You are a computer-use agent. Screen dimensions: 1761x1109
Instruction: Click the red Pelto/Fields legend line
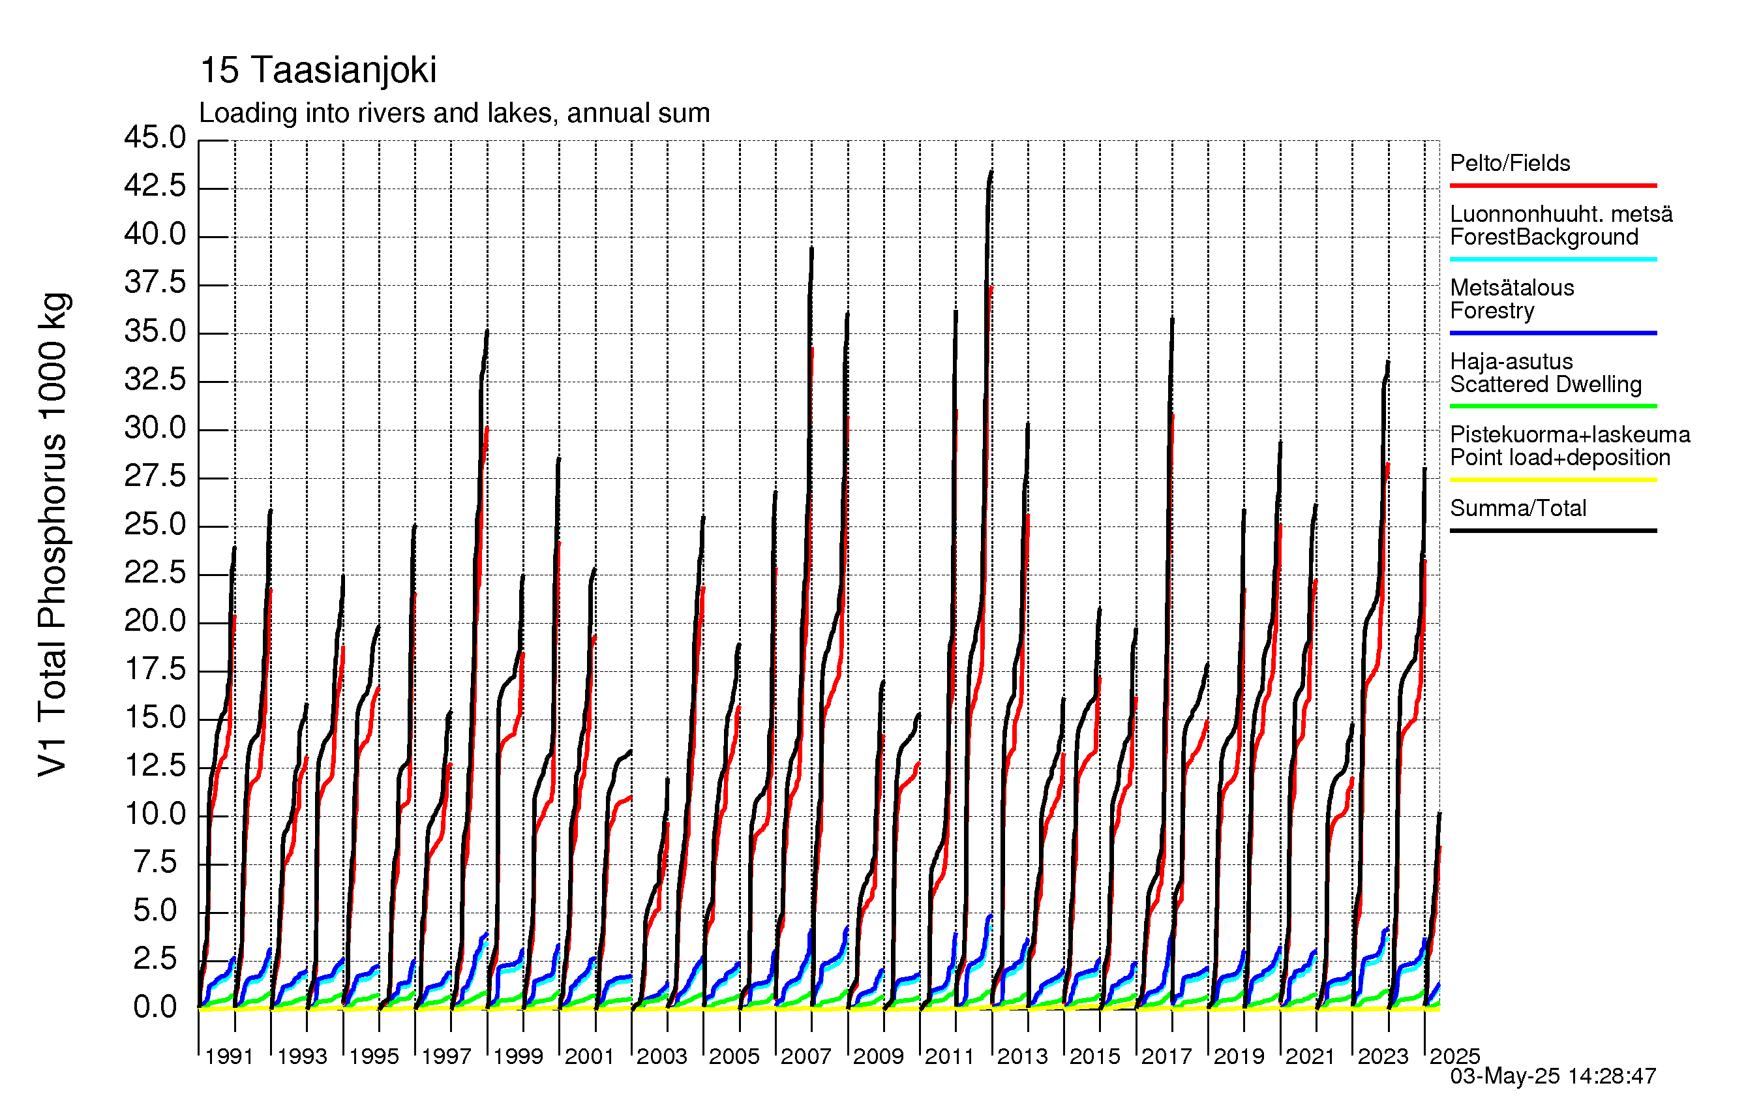(1554, 186)
